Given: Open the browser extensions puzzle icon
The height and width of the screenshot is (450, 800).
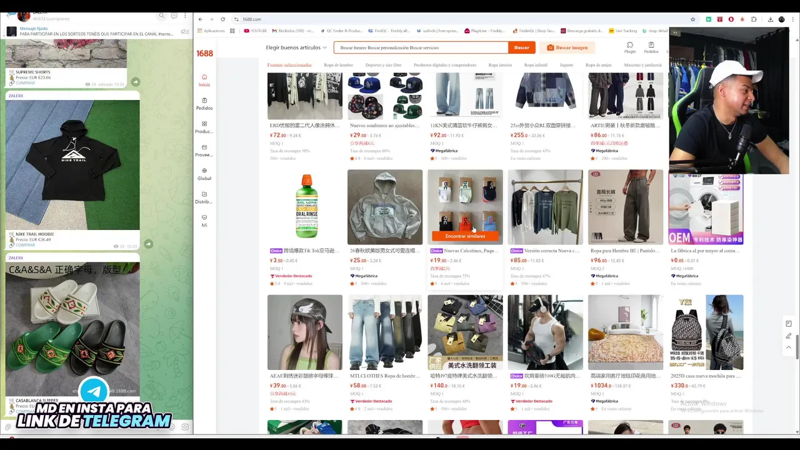Looking at the screenshot, I should 754,19.
